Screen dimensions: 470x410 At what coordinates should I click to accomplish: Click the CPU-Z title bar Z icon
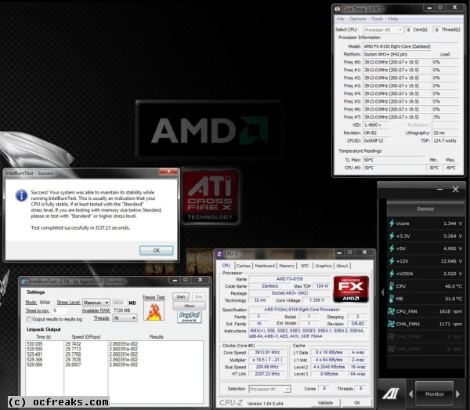[x=219, y=254]
